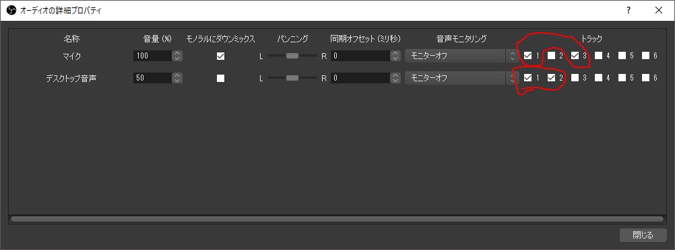Click the help question mark button
The image size is (675, 250).
[629, 10]
